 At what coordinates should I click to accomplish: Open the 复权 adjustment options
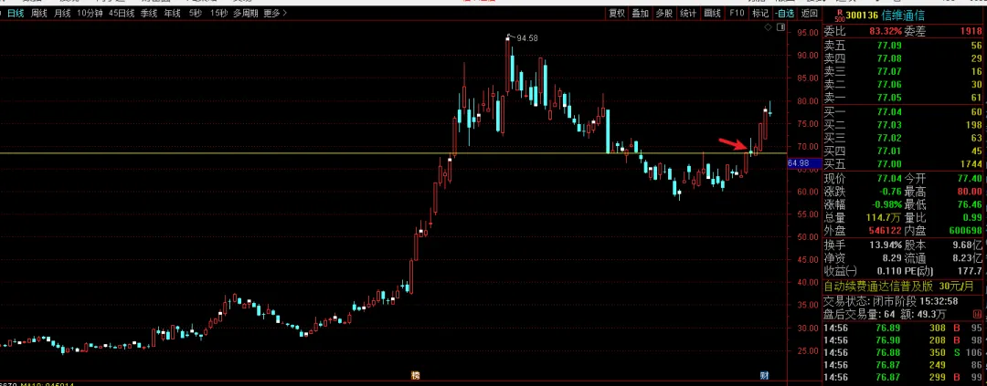click(x=617, y=13)
